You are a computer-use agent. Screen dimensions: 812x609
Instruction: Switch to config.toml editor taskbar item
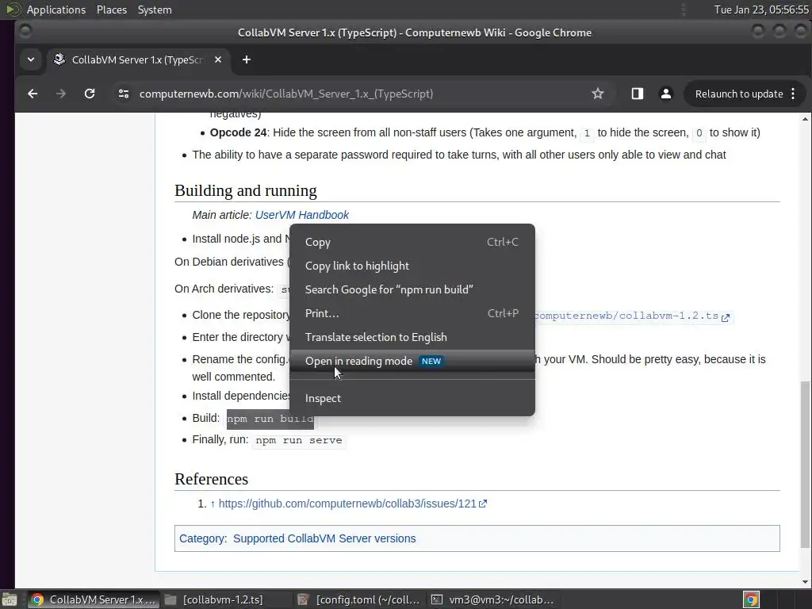click(359, 599)
